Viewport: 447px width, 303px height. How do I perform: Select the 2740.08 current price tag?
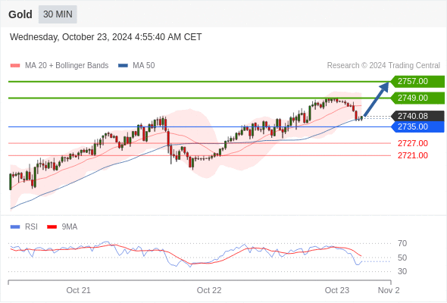point(417,117)
